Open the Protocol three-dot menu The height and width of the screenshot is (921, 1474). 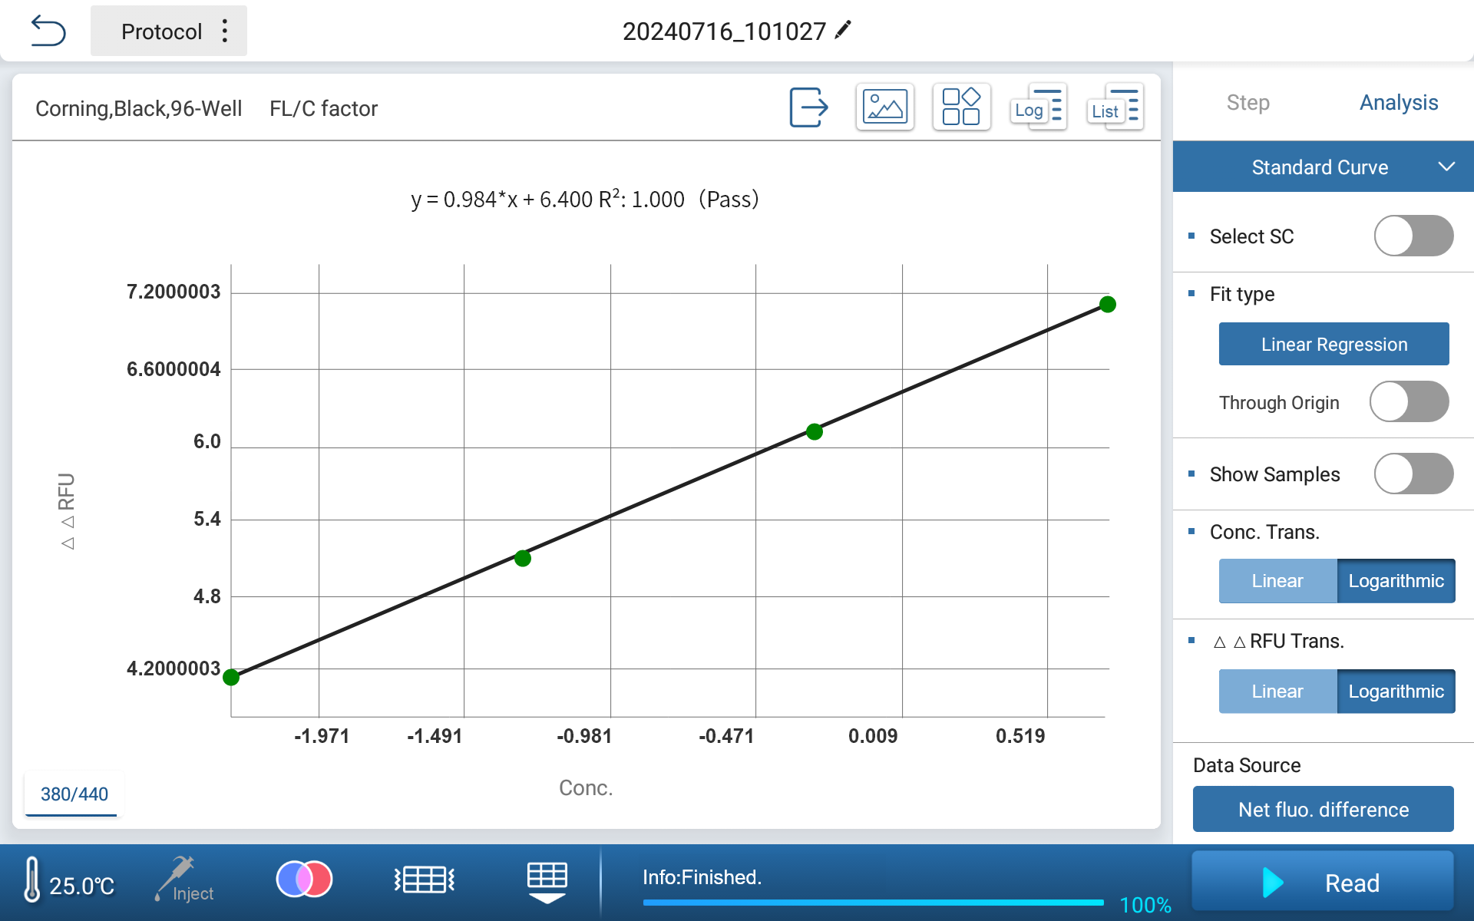224,31
